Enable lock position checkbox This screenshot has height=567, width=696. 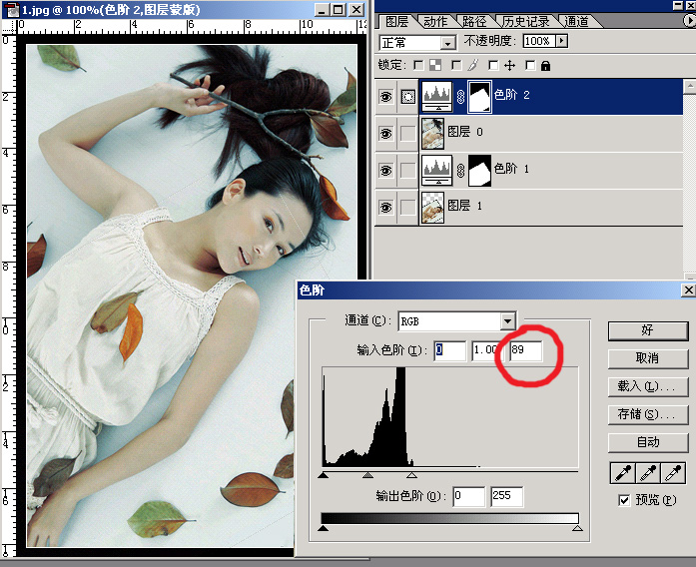(x=493, y=65)
